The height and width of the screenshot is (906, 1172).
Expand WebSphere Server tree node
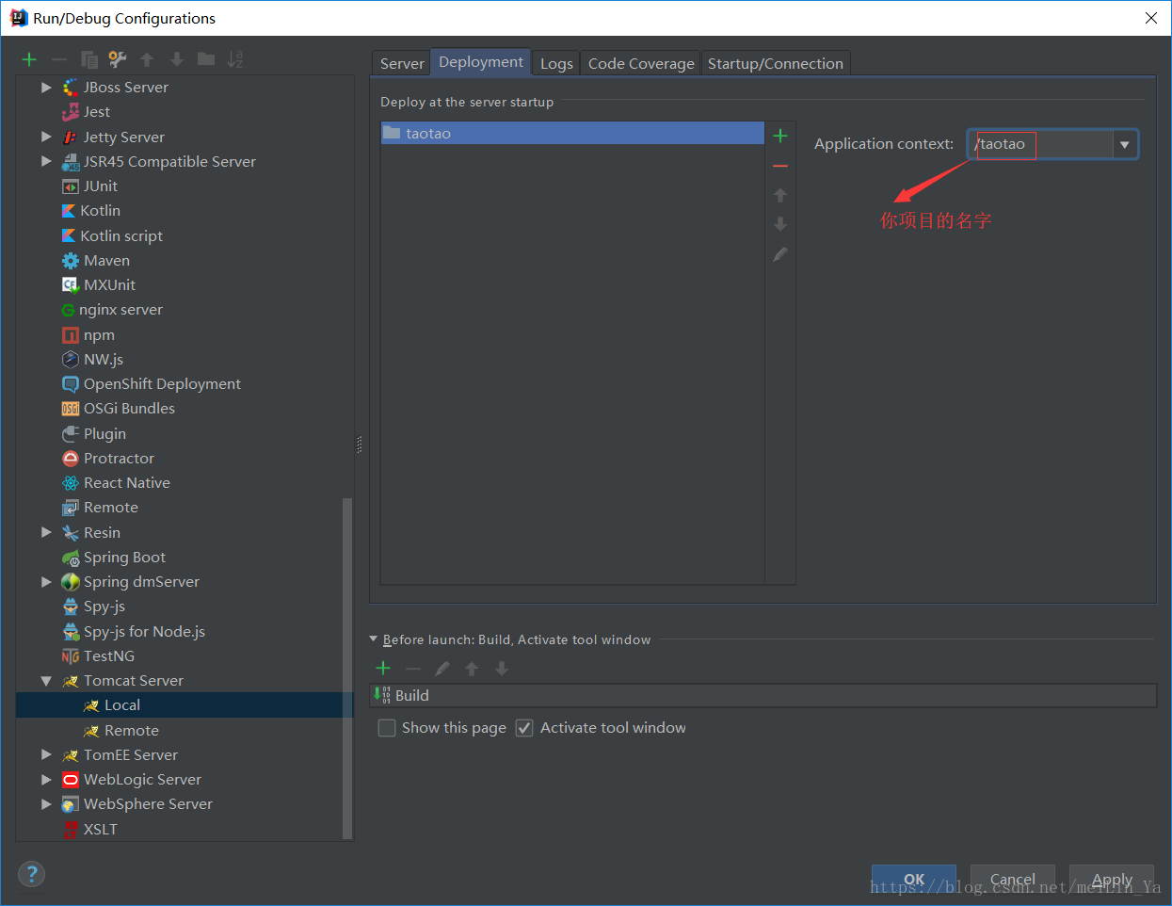(x=46, y=804)
